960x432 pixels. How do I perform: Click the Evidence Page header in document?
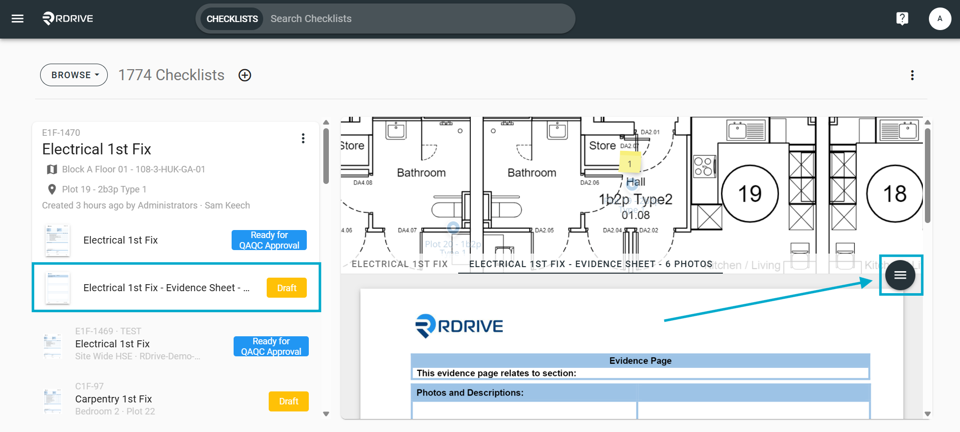(640, 360)
